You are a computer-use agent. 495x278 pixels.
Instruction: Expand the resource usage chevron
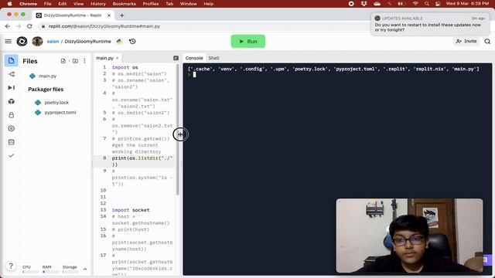click(85, 269)
